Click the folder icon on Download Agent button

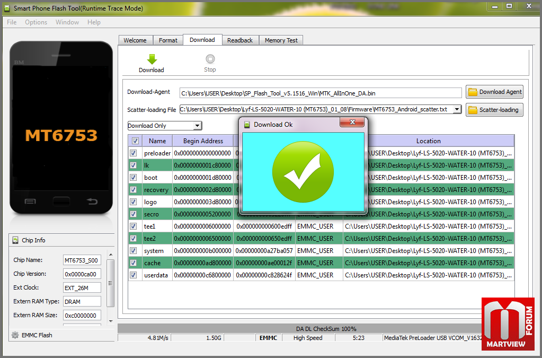click(473, 92)
